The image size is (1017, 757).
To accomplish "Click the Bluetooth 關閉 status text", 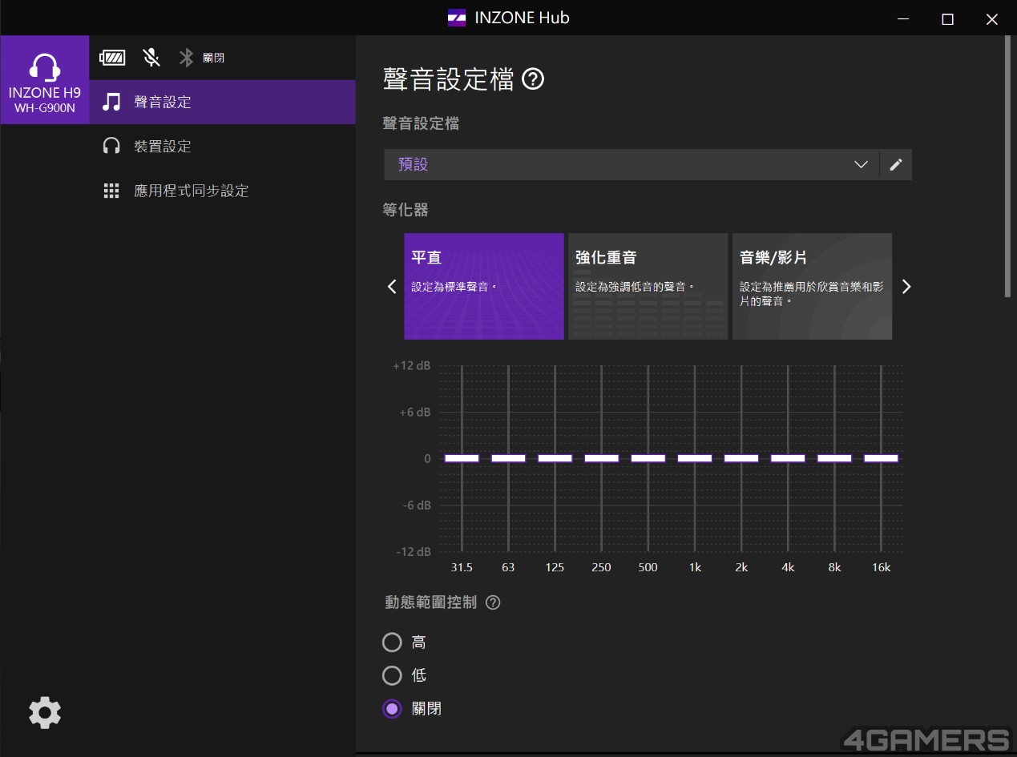I will 214,58.
